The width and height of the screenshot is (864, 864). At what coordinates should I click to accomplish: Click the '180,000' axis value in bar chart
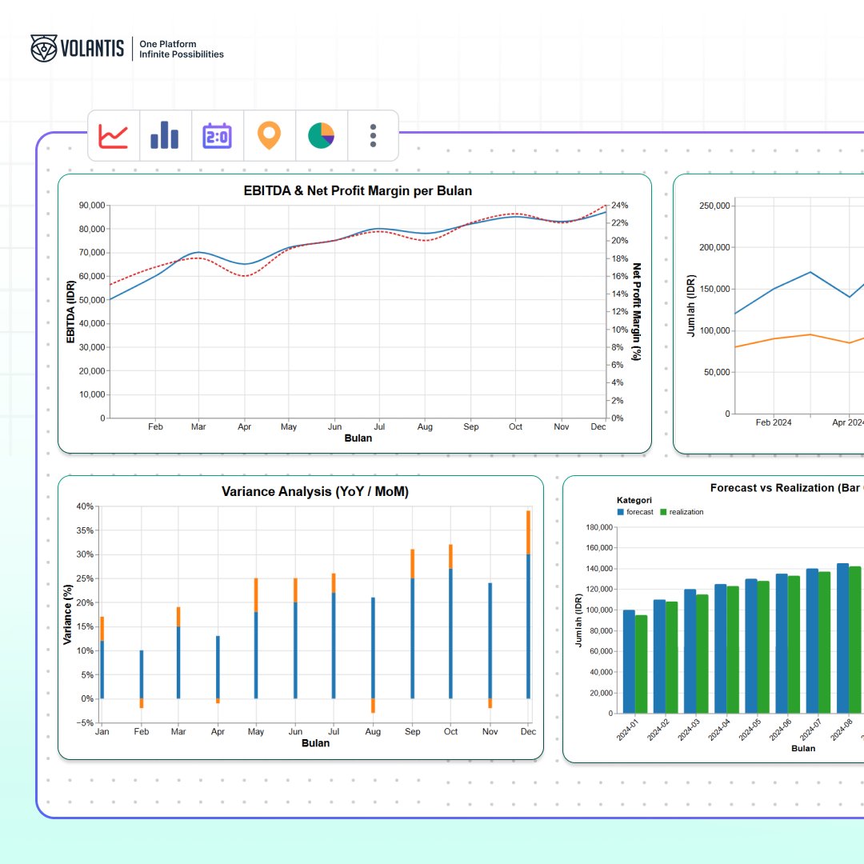(x=599, y=527)
